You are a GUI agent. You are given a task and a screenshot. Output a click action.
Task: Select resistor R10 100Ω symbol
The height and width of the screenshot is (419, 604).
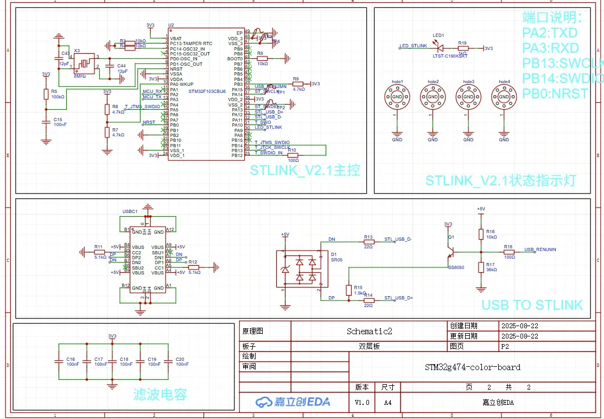point(293,155)
